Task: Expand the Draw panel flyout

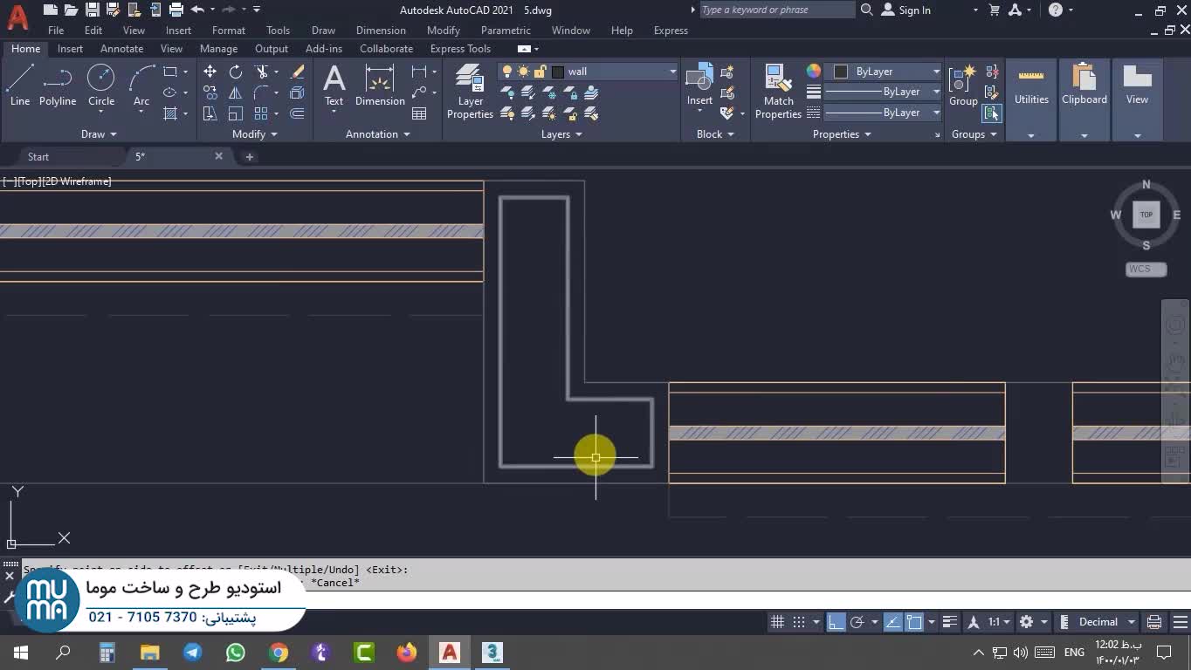Action: 99,134
